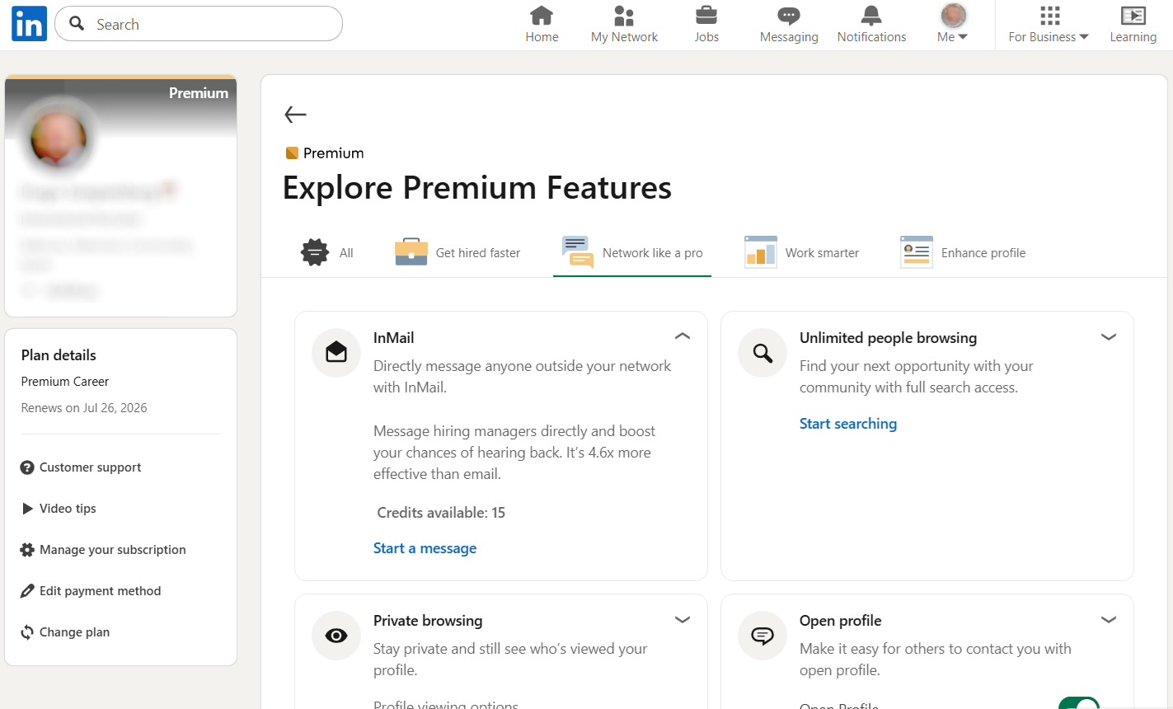Switch to the Get hired faster tab
This screenshot has height=709, width=1173.
(x=458, y=253)
